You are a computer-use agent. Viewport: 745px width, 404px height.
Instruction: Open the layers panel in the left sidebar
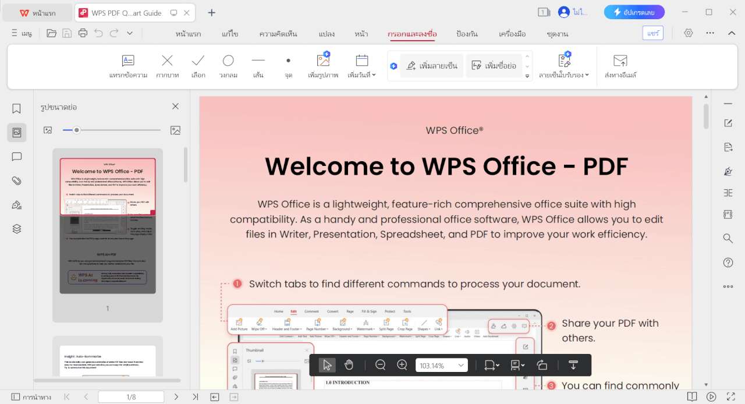tap(16, 229)
